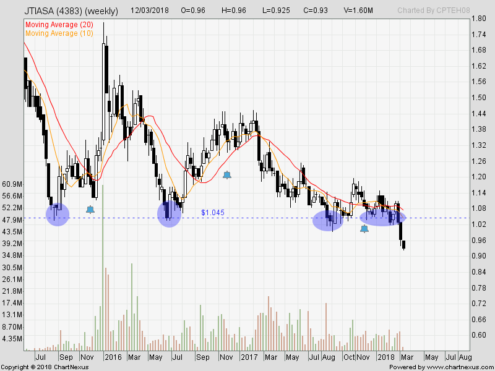The width and height of the screenshot is (495, 371).
Task: Click the bell alert icon near November 2016
Action: pyautogui.click(x=226, y=174)
